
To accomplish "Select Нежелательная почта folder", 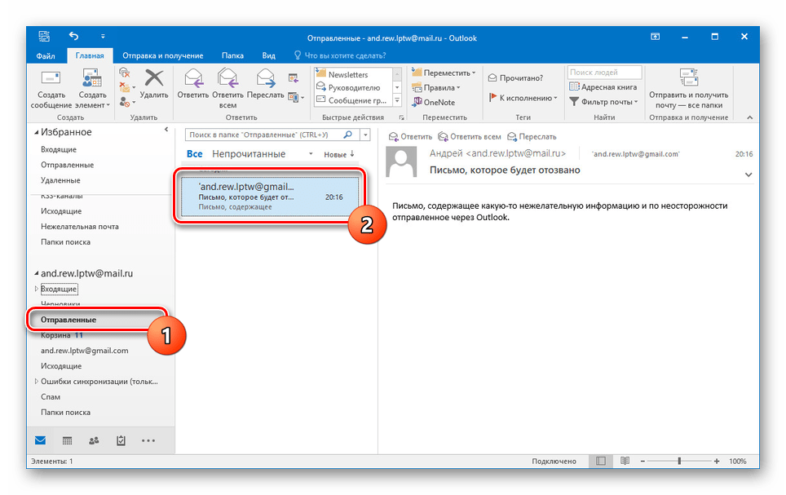I will coord(80,226).
